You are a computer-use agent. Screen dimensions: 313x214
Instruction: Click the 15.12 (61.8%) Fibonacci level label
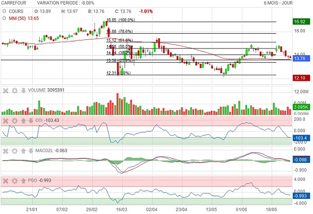119,40
